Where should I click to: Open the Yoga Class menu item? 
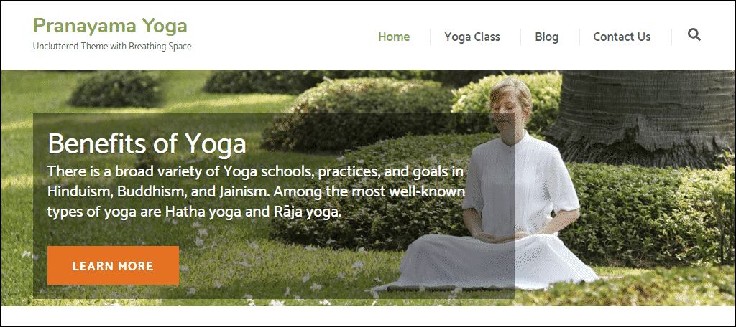(x=472, y=37)
